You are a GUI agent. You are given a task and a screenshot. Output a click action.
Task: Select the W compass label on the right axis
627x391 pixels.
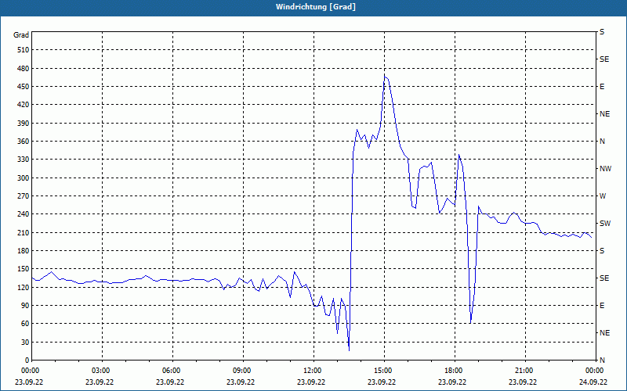[x=603, y=196]
